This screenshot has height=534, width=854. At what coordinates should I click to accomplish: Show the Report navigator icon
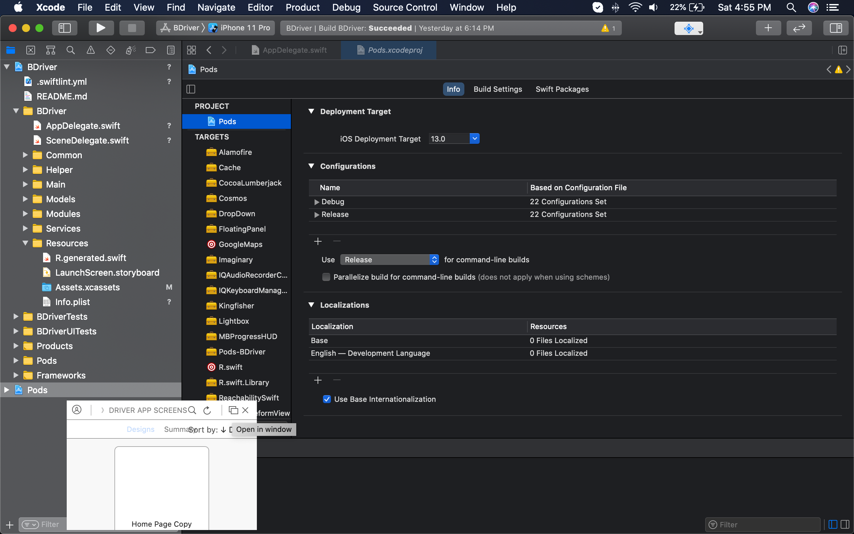(x=171, y=50)
